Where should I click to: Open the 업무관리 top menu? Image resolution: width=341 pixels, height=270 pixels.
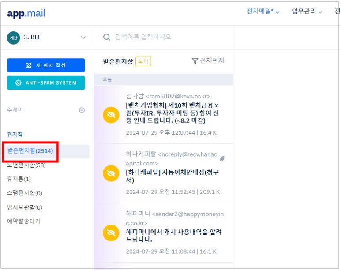tap(307, 11)
